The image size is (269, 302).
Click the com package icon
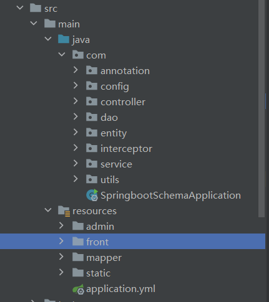tap(78, 55)
